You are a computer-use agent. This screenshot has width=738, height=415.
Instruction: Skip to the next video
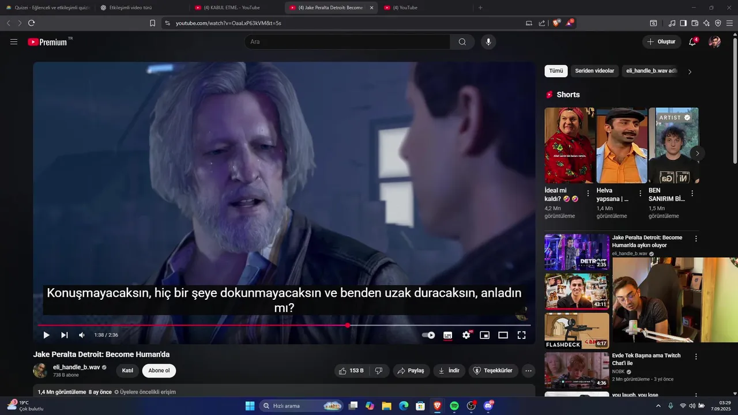pyautogui.click(x=65, y=335)
